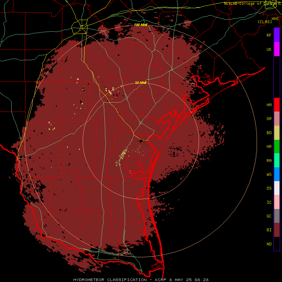
Task: Click the 'IC' legend label
Action: click(x=269, y=202)
